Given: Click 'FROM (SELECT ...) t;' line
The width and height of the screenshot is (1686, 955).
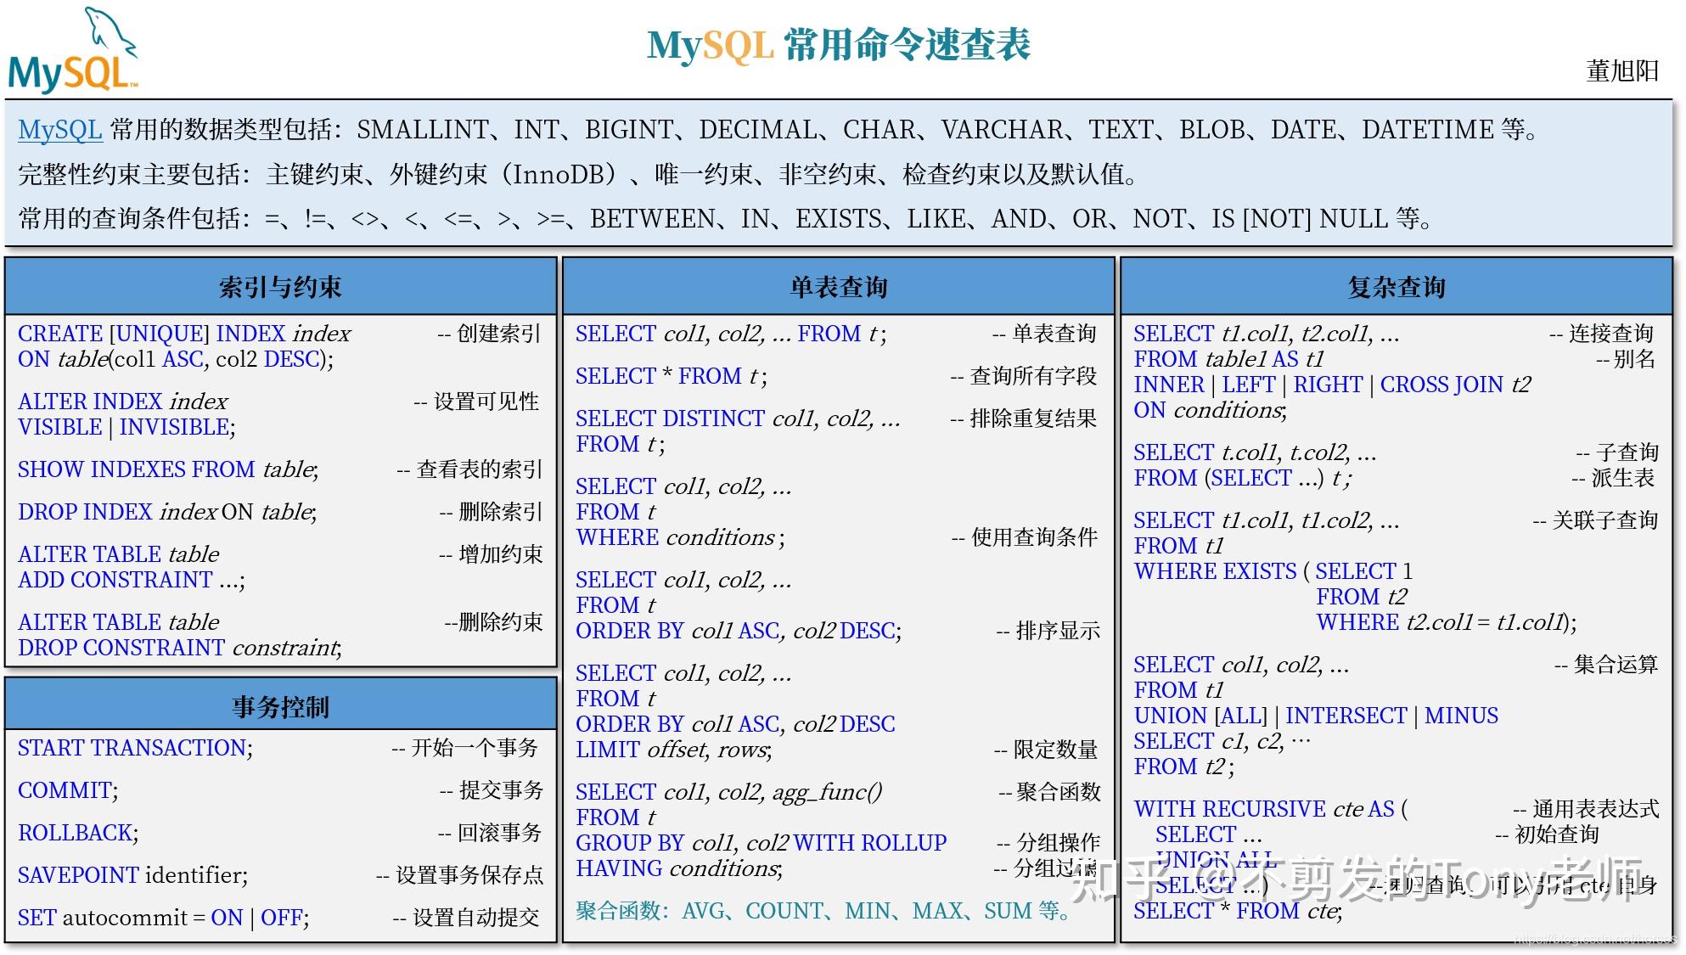Looking at the screenshot, I should pos(1243,478).
